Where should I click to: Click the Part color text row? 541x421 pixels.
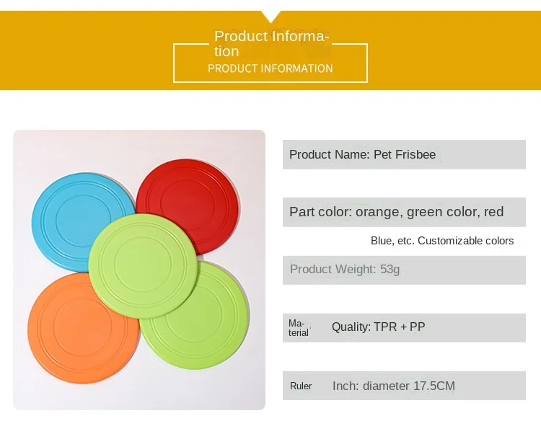pyautogui.click(x=404, y=212)
